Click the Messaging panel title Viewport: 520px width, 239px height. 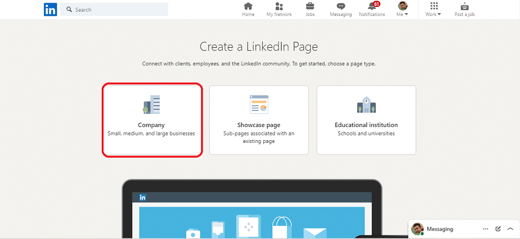[x=440, y=229]
